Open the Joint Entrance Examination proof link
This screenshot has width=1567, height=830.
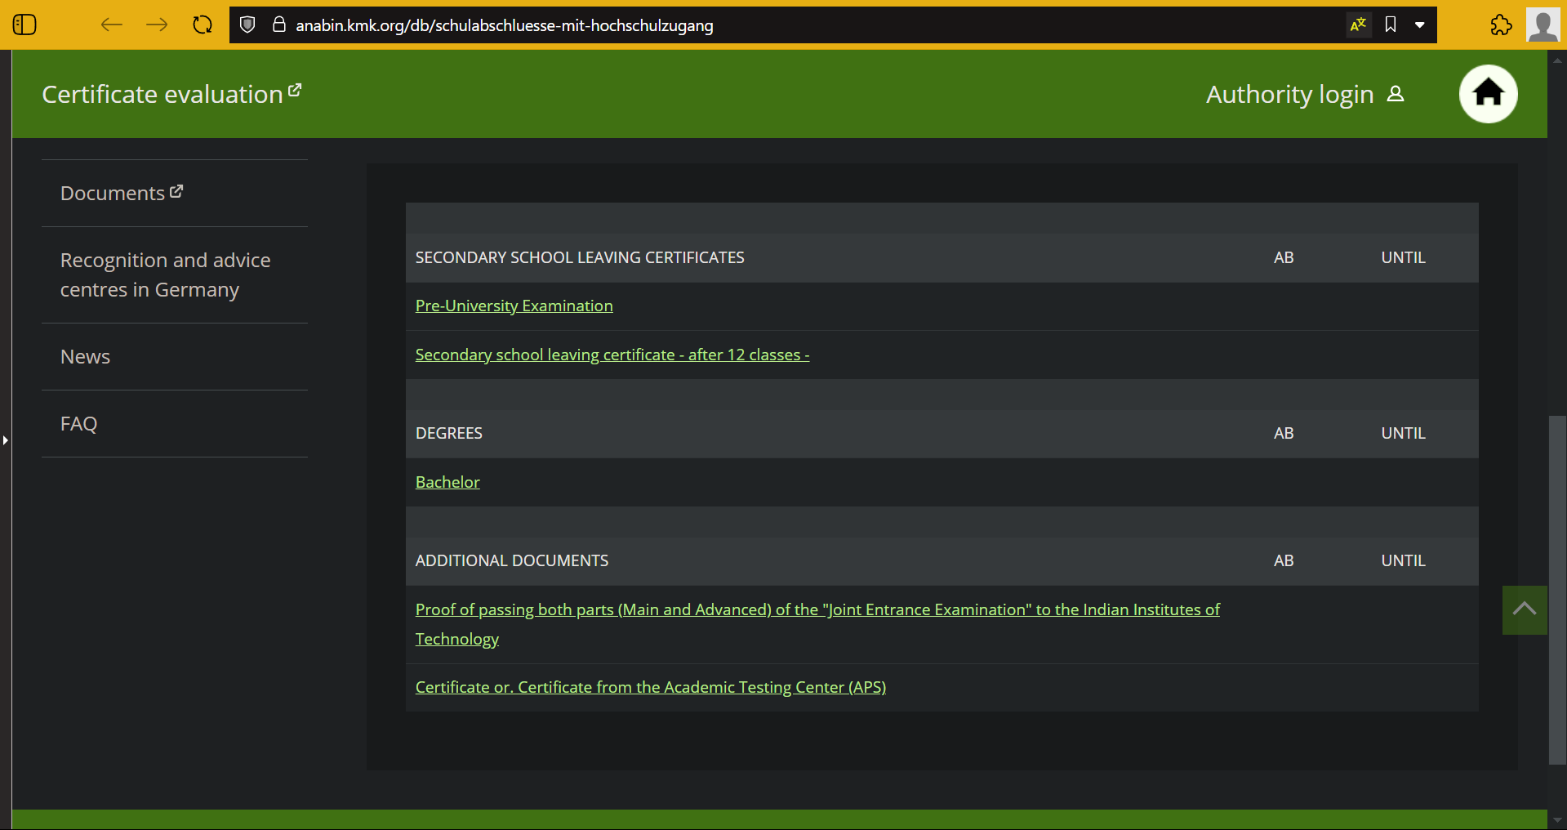click(x=817, y=624)
